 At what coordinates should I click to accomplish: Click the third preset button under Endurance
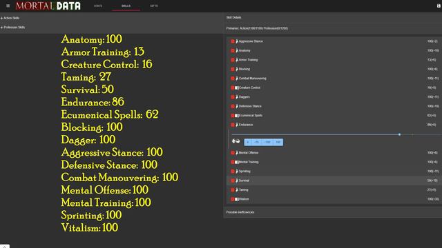(x=267, y=143)
